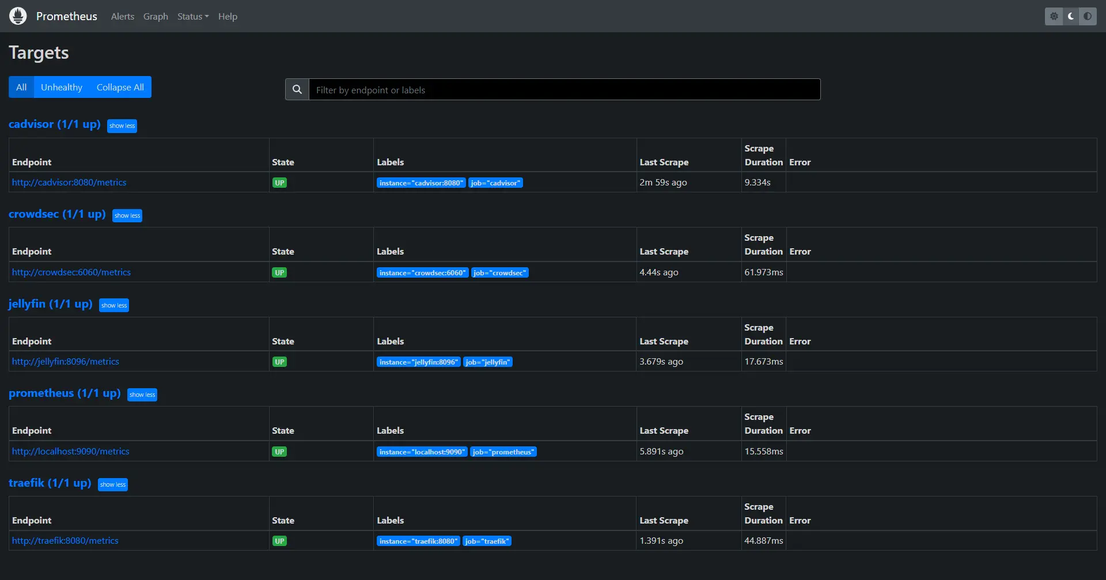Collapse the crowdsec section with show less
The image size is (1106, 580).
(127, 215)
